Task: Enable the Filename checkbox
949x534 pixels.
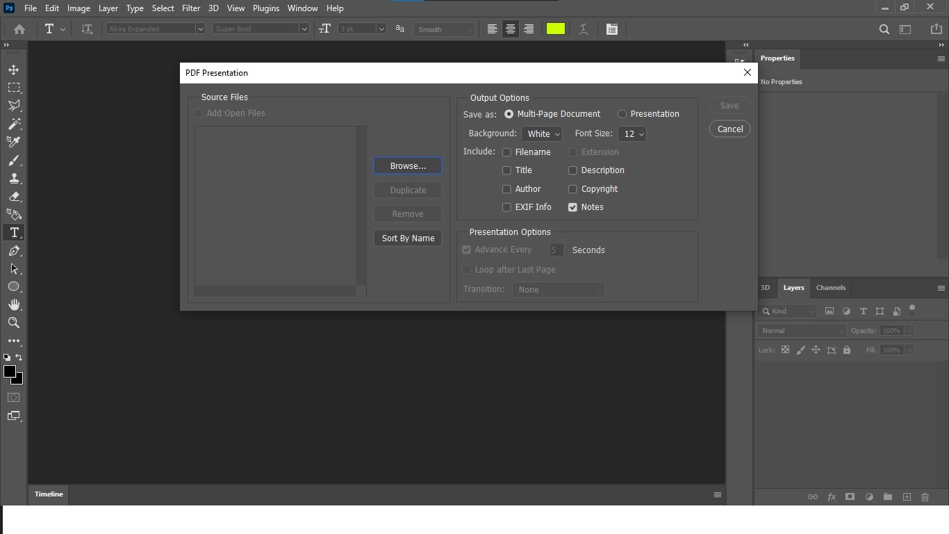Action: [506, 152]
